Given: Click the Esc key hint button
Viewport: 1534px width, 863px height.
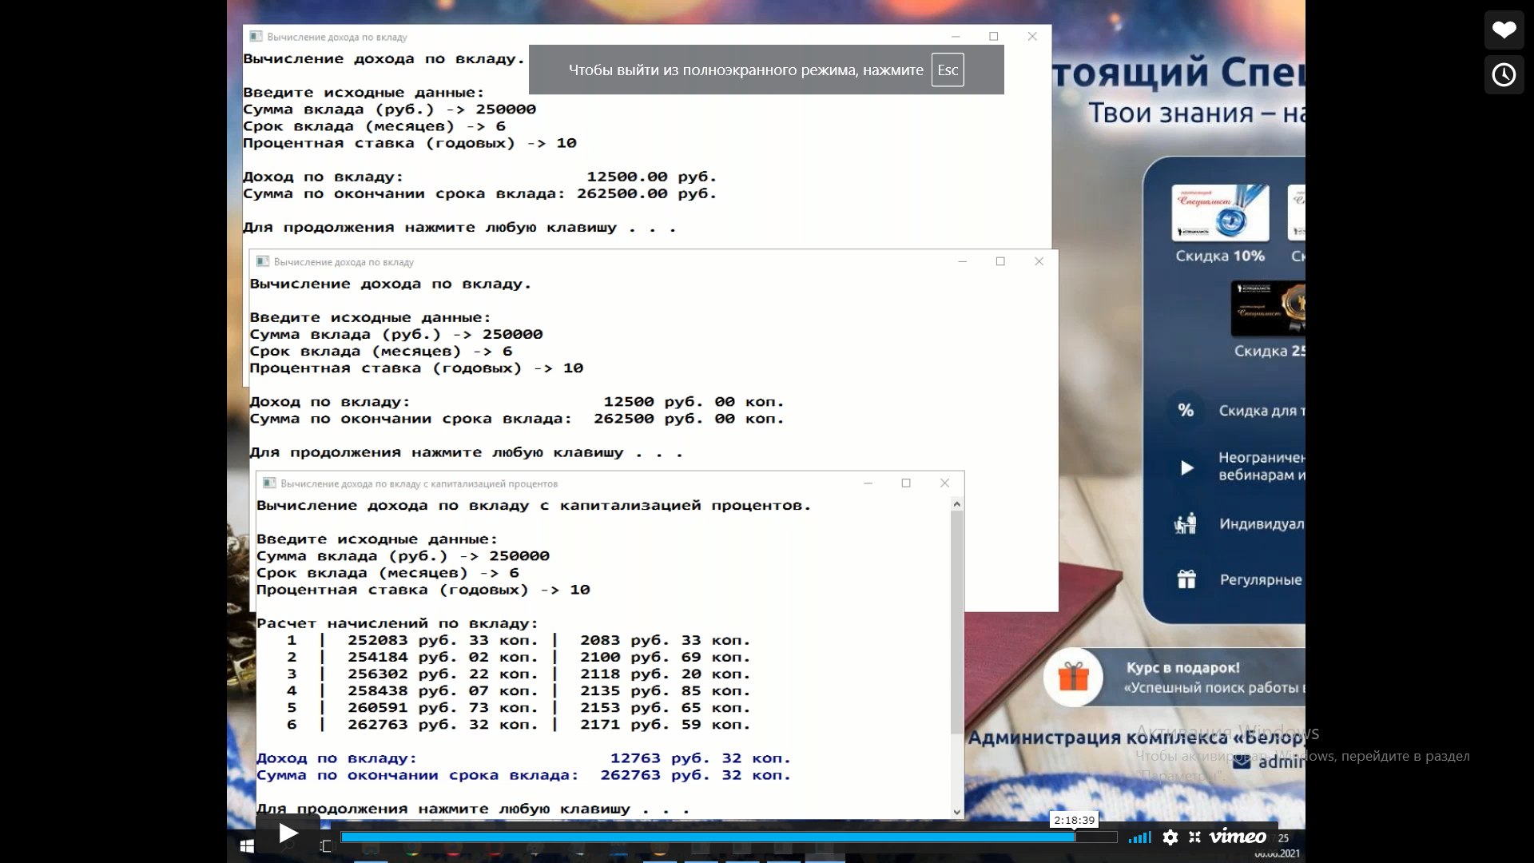Looking at the screenshot, I should click(948, 70).
